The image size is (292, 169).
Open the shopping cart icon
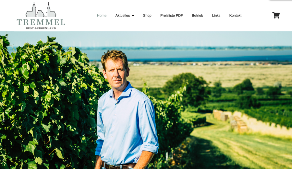click(276, 15)
